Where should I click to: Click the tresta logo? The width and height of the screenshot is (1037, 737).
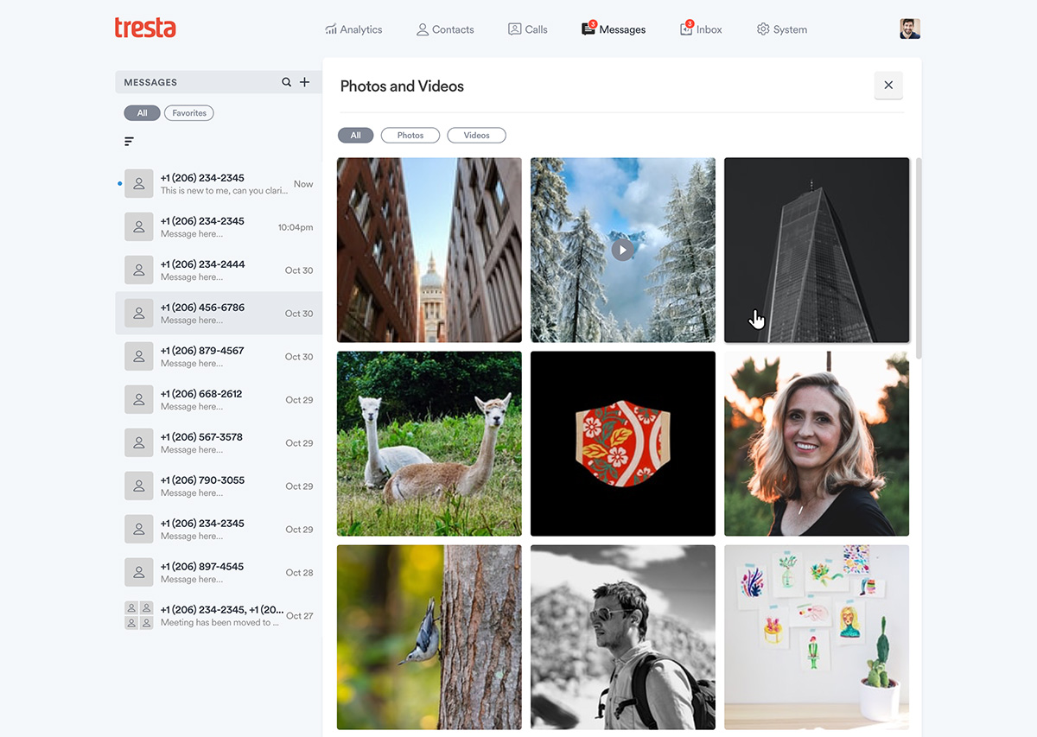coord(145,28)
